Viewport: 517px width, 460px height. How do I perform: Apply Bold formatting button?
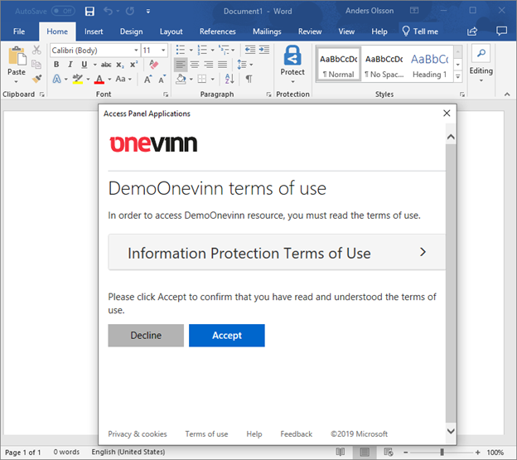(57, 65)
